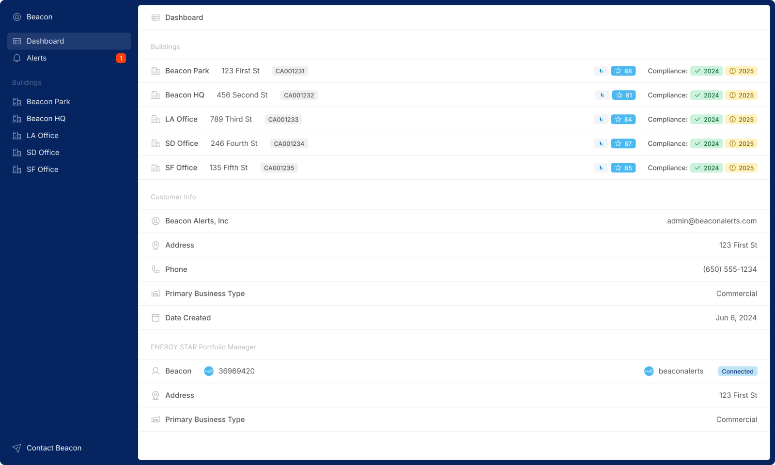Click 2025 compliance badge for Beacon HQ
This screenshot has height=465, width=775.
coord(742,95)
